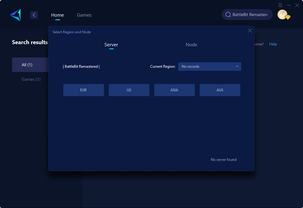Choose the AUS server region
Screen dimensions: 303x208
220,90
